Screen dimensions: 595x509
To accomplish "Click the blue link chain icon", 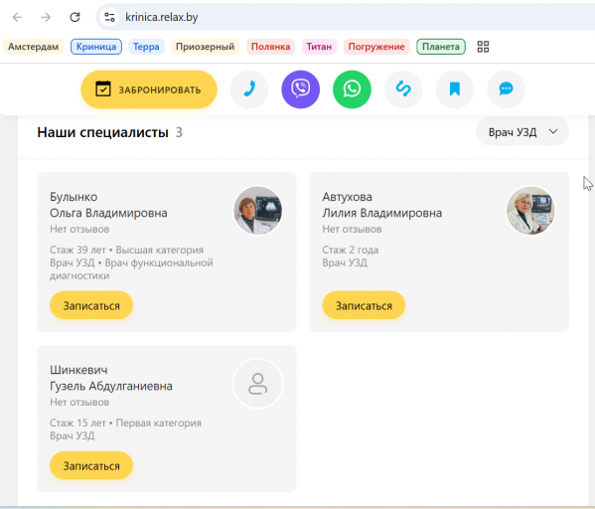I will point(403,89).
